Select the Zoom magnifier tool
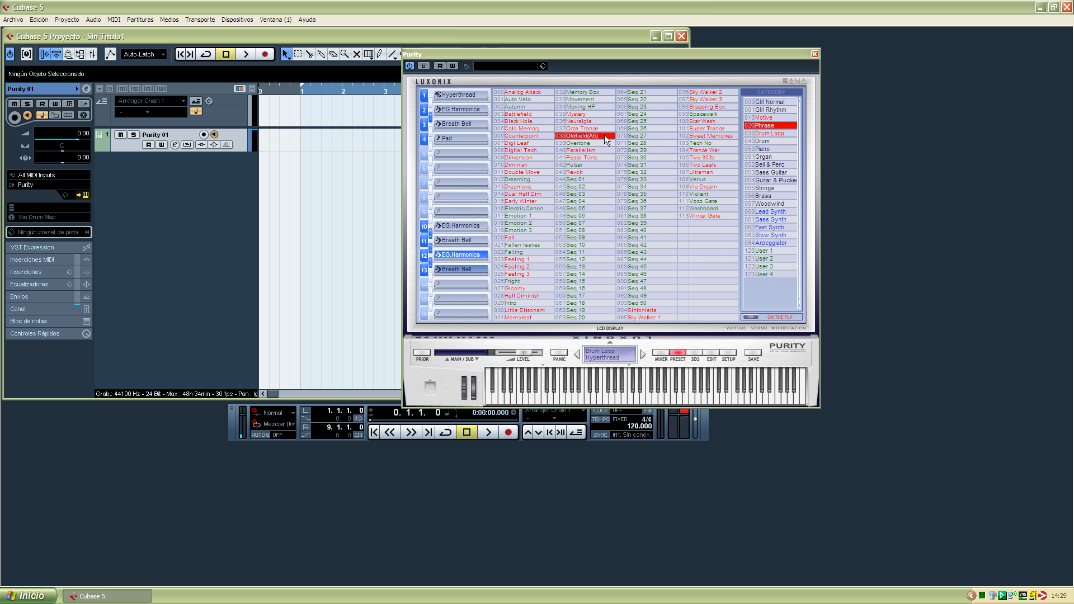Screen dimensions: 1074x604 pyautogui.click(x=345, y=54)
